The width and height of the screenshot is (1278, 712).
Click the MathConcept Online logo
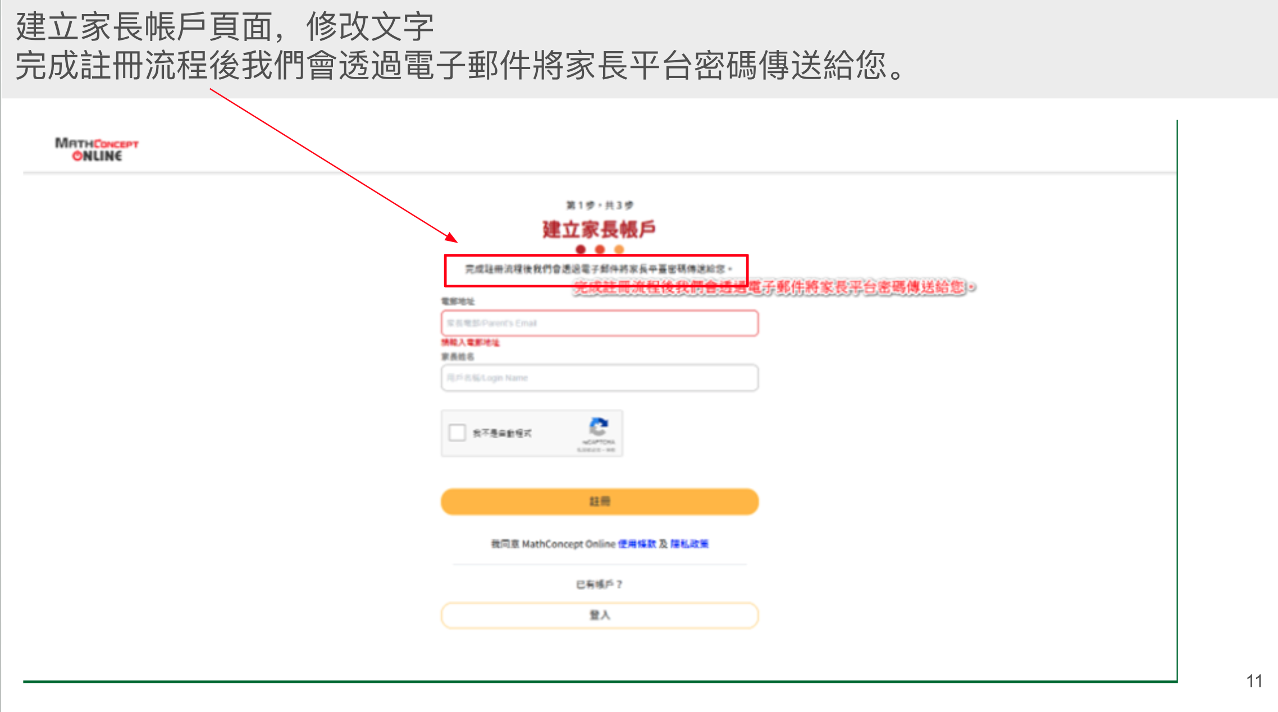[97, 149]
